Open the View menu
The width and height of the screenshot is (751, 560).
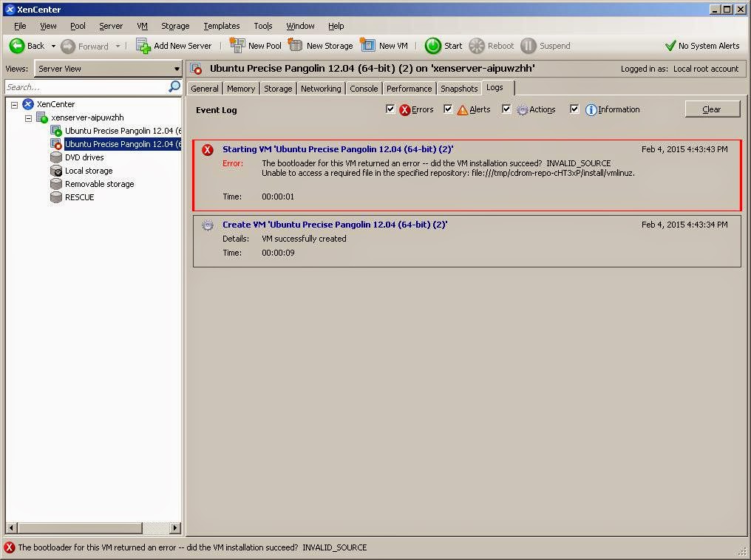point(48,26)
